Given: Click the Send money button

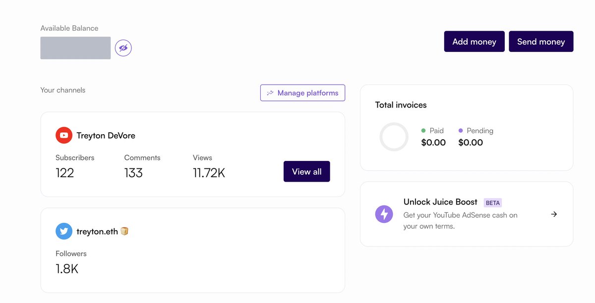Looking at the screenshot, I should pyautogui.click(x=541, y=42).
